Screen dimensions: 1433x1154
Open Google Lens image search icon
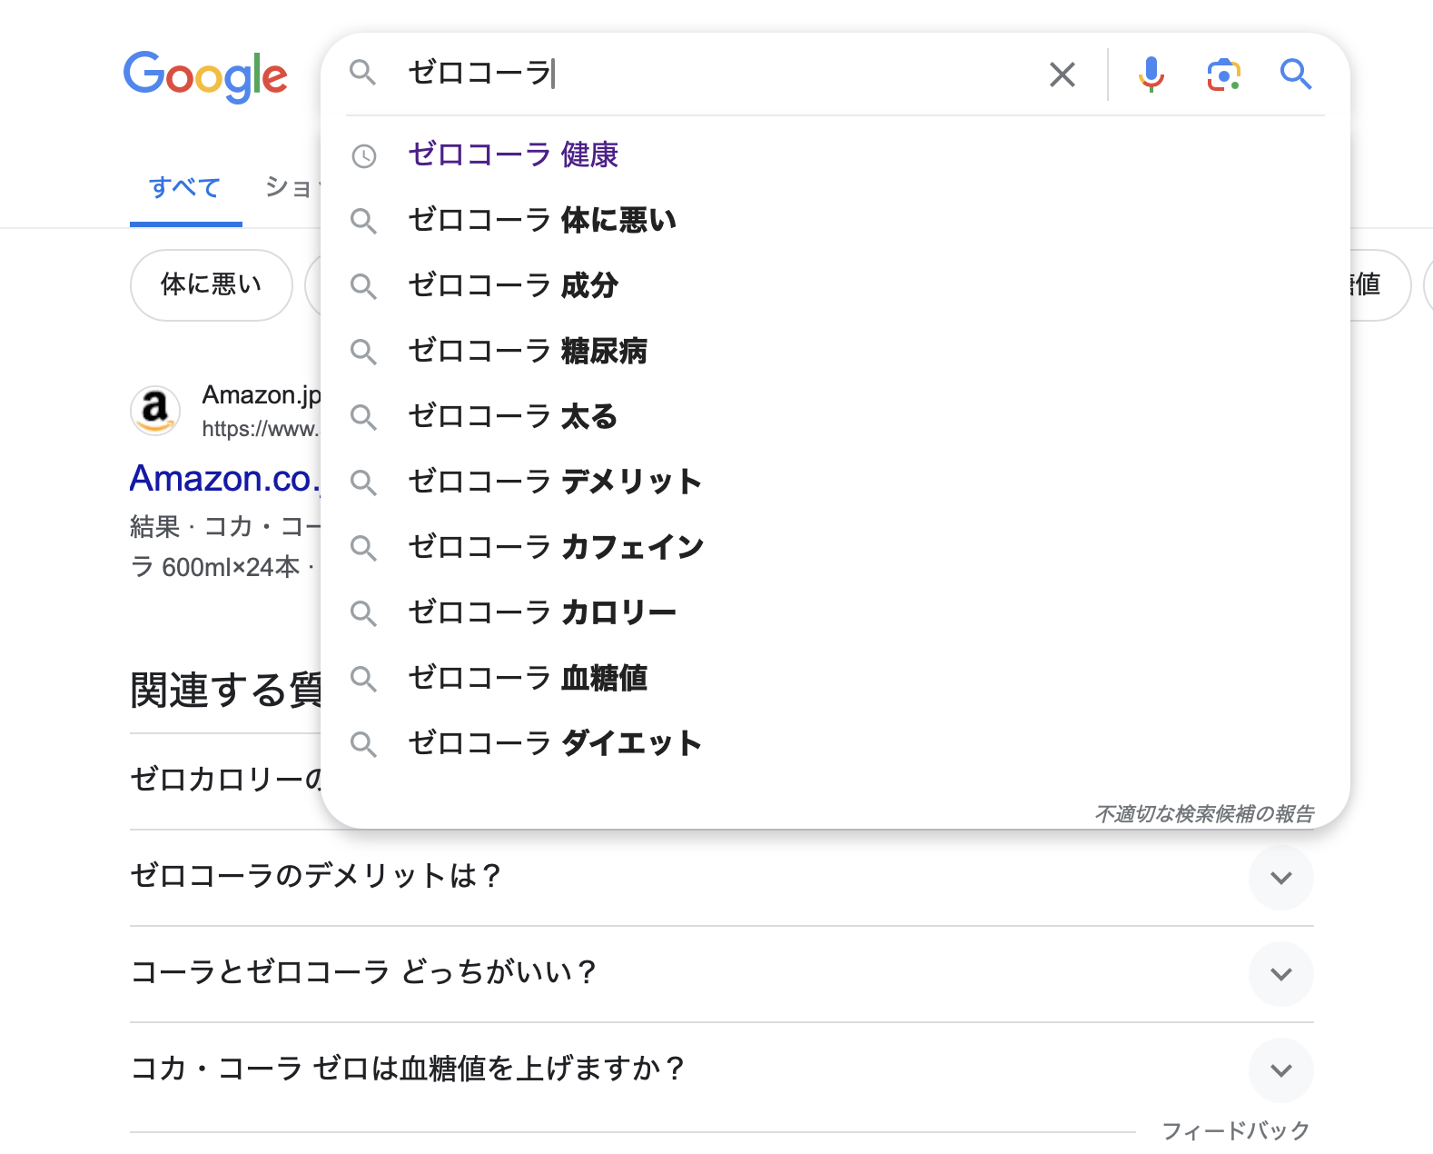coord(1223,75)
